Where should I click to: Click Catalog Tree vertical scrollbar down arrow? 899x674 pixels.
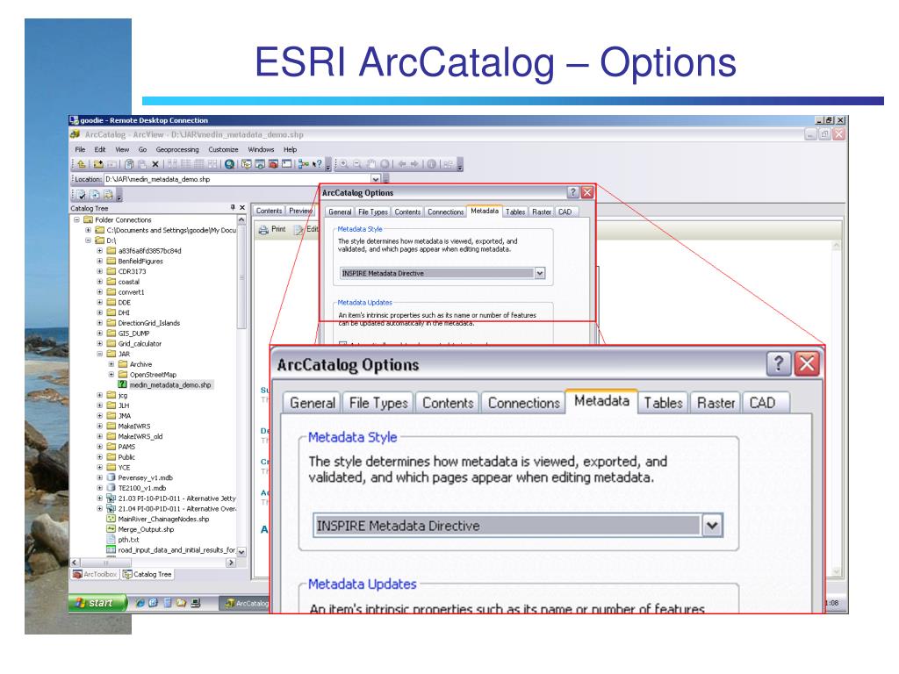click(x=241, y=552)
